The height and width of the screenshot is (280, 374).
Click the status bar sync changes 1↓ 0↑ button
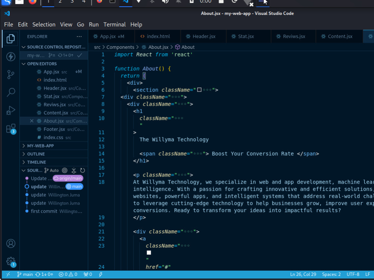[45, 274]
